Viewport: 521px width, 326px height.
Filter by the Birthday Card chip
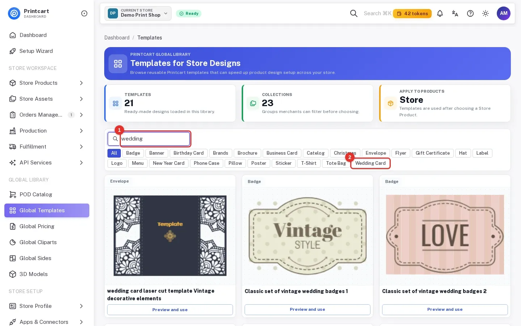(x=189, y=153)
